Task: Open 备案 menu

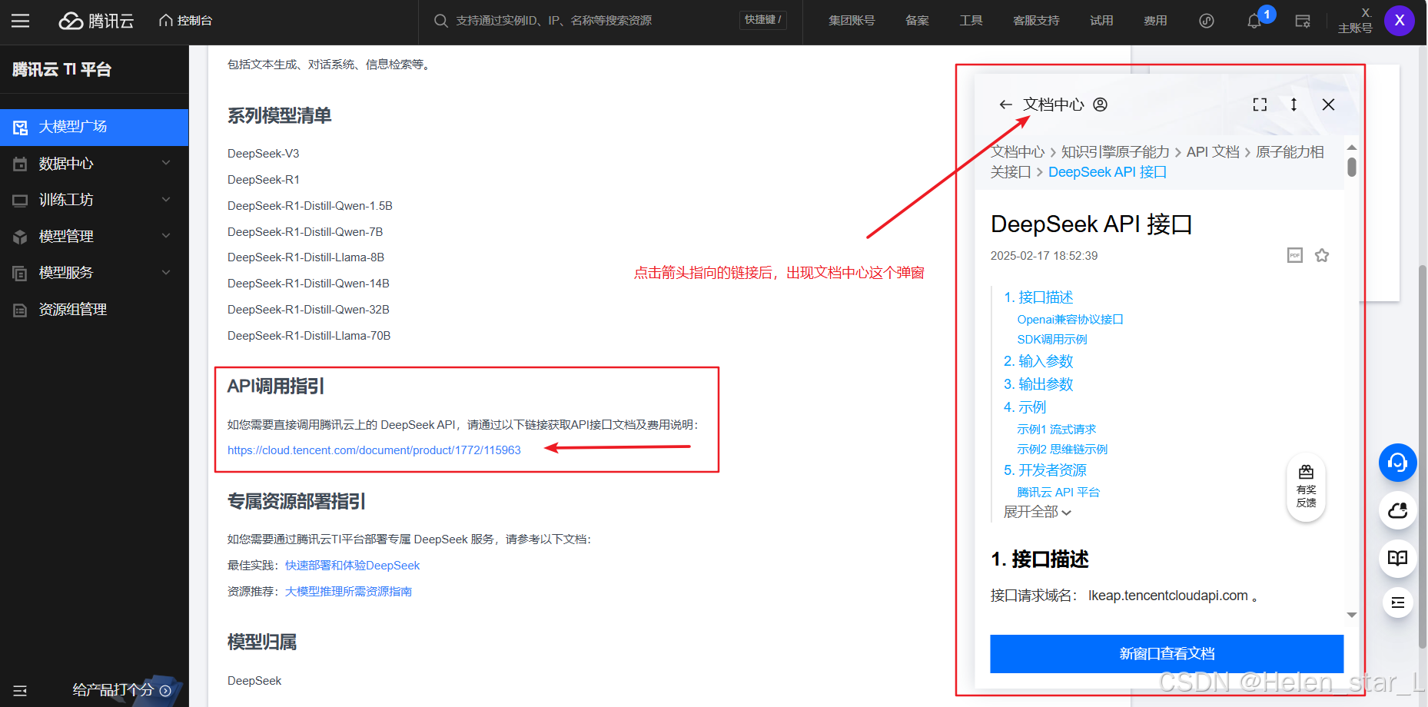Action: [917, 21]
